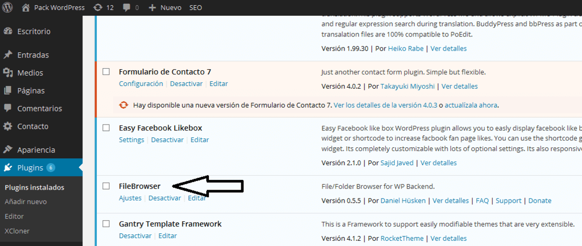Click actualízala ahora update link
This screenshot has width=582, height=246.
coord(471,105)
